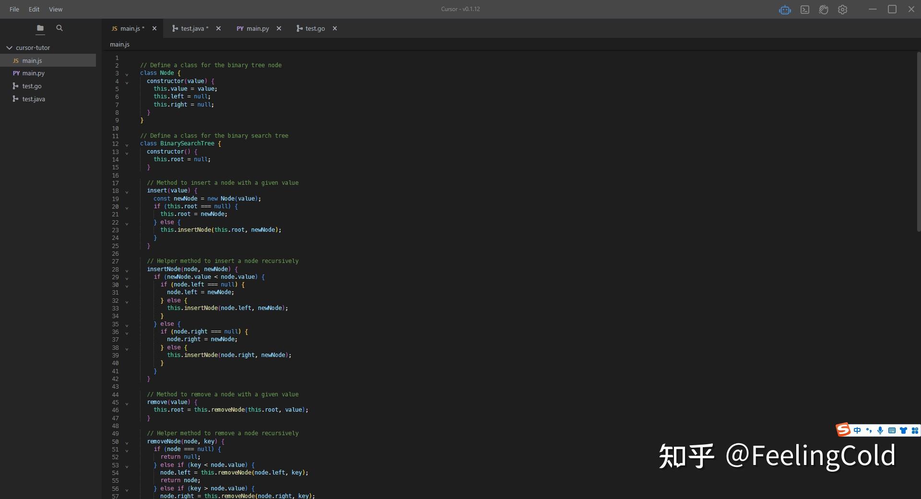The width and height of the screenshot is (921, 499).
Task: Open the View menu
Action: [55, 9]
